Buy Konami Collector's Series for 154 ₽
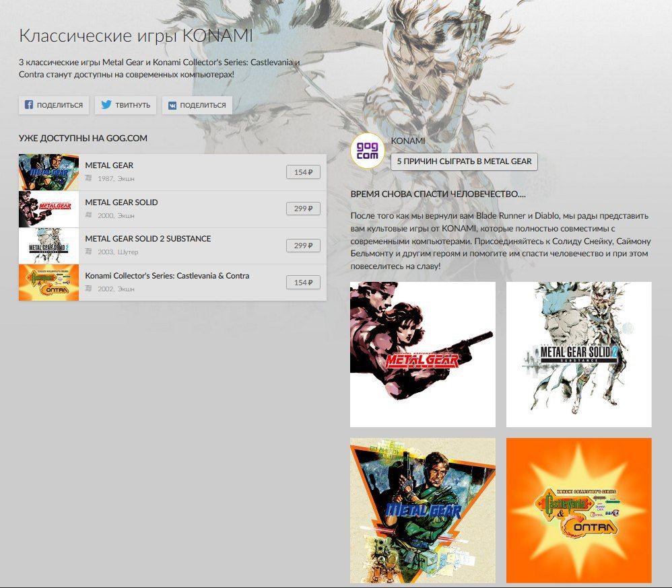The height and width of the screenshot is (588, 672). [303, 282]
